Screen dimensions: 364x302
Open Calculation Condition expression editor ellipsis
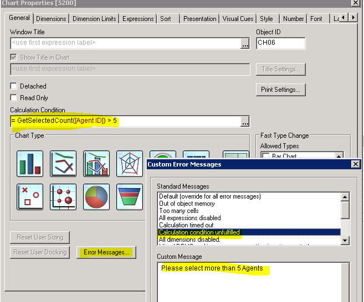[245, 121]
